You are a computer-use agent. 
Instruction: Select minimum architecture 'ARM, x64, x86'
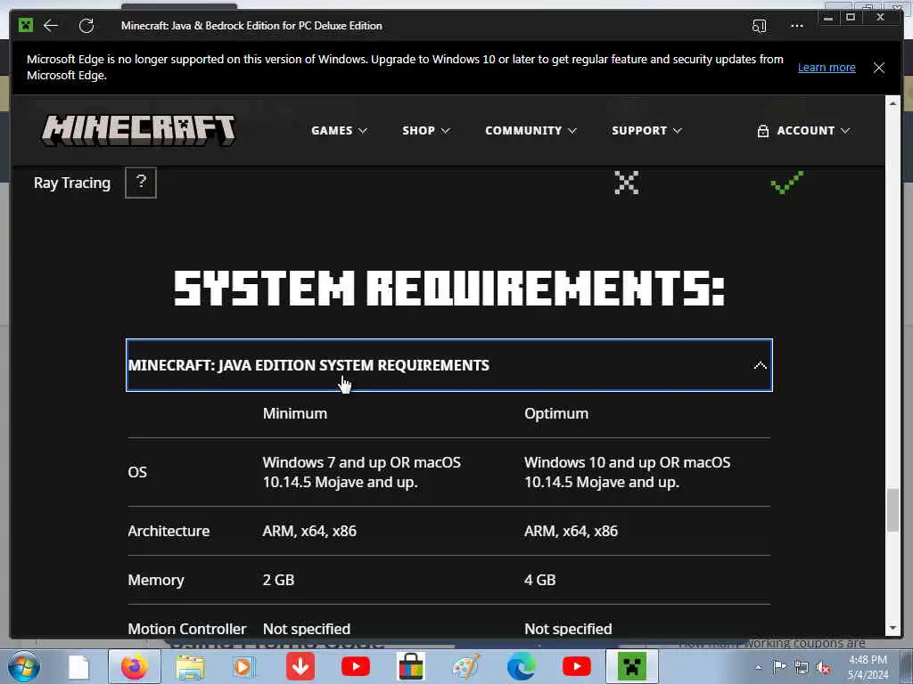309,531
